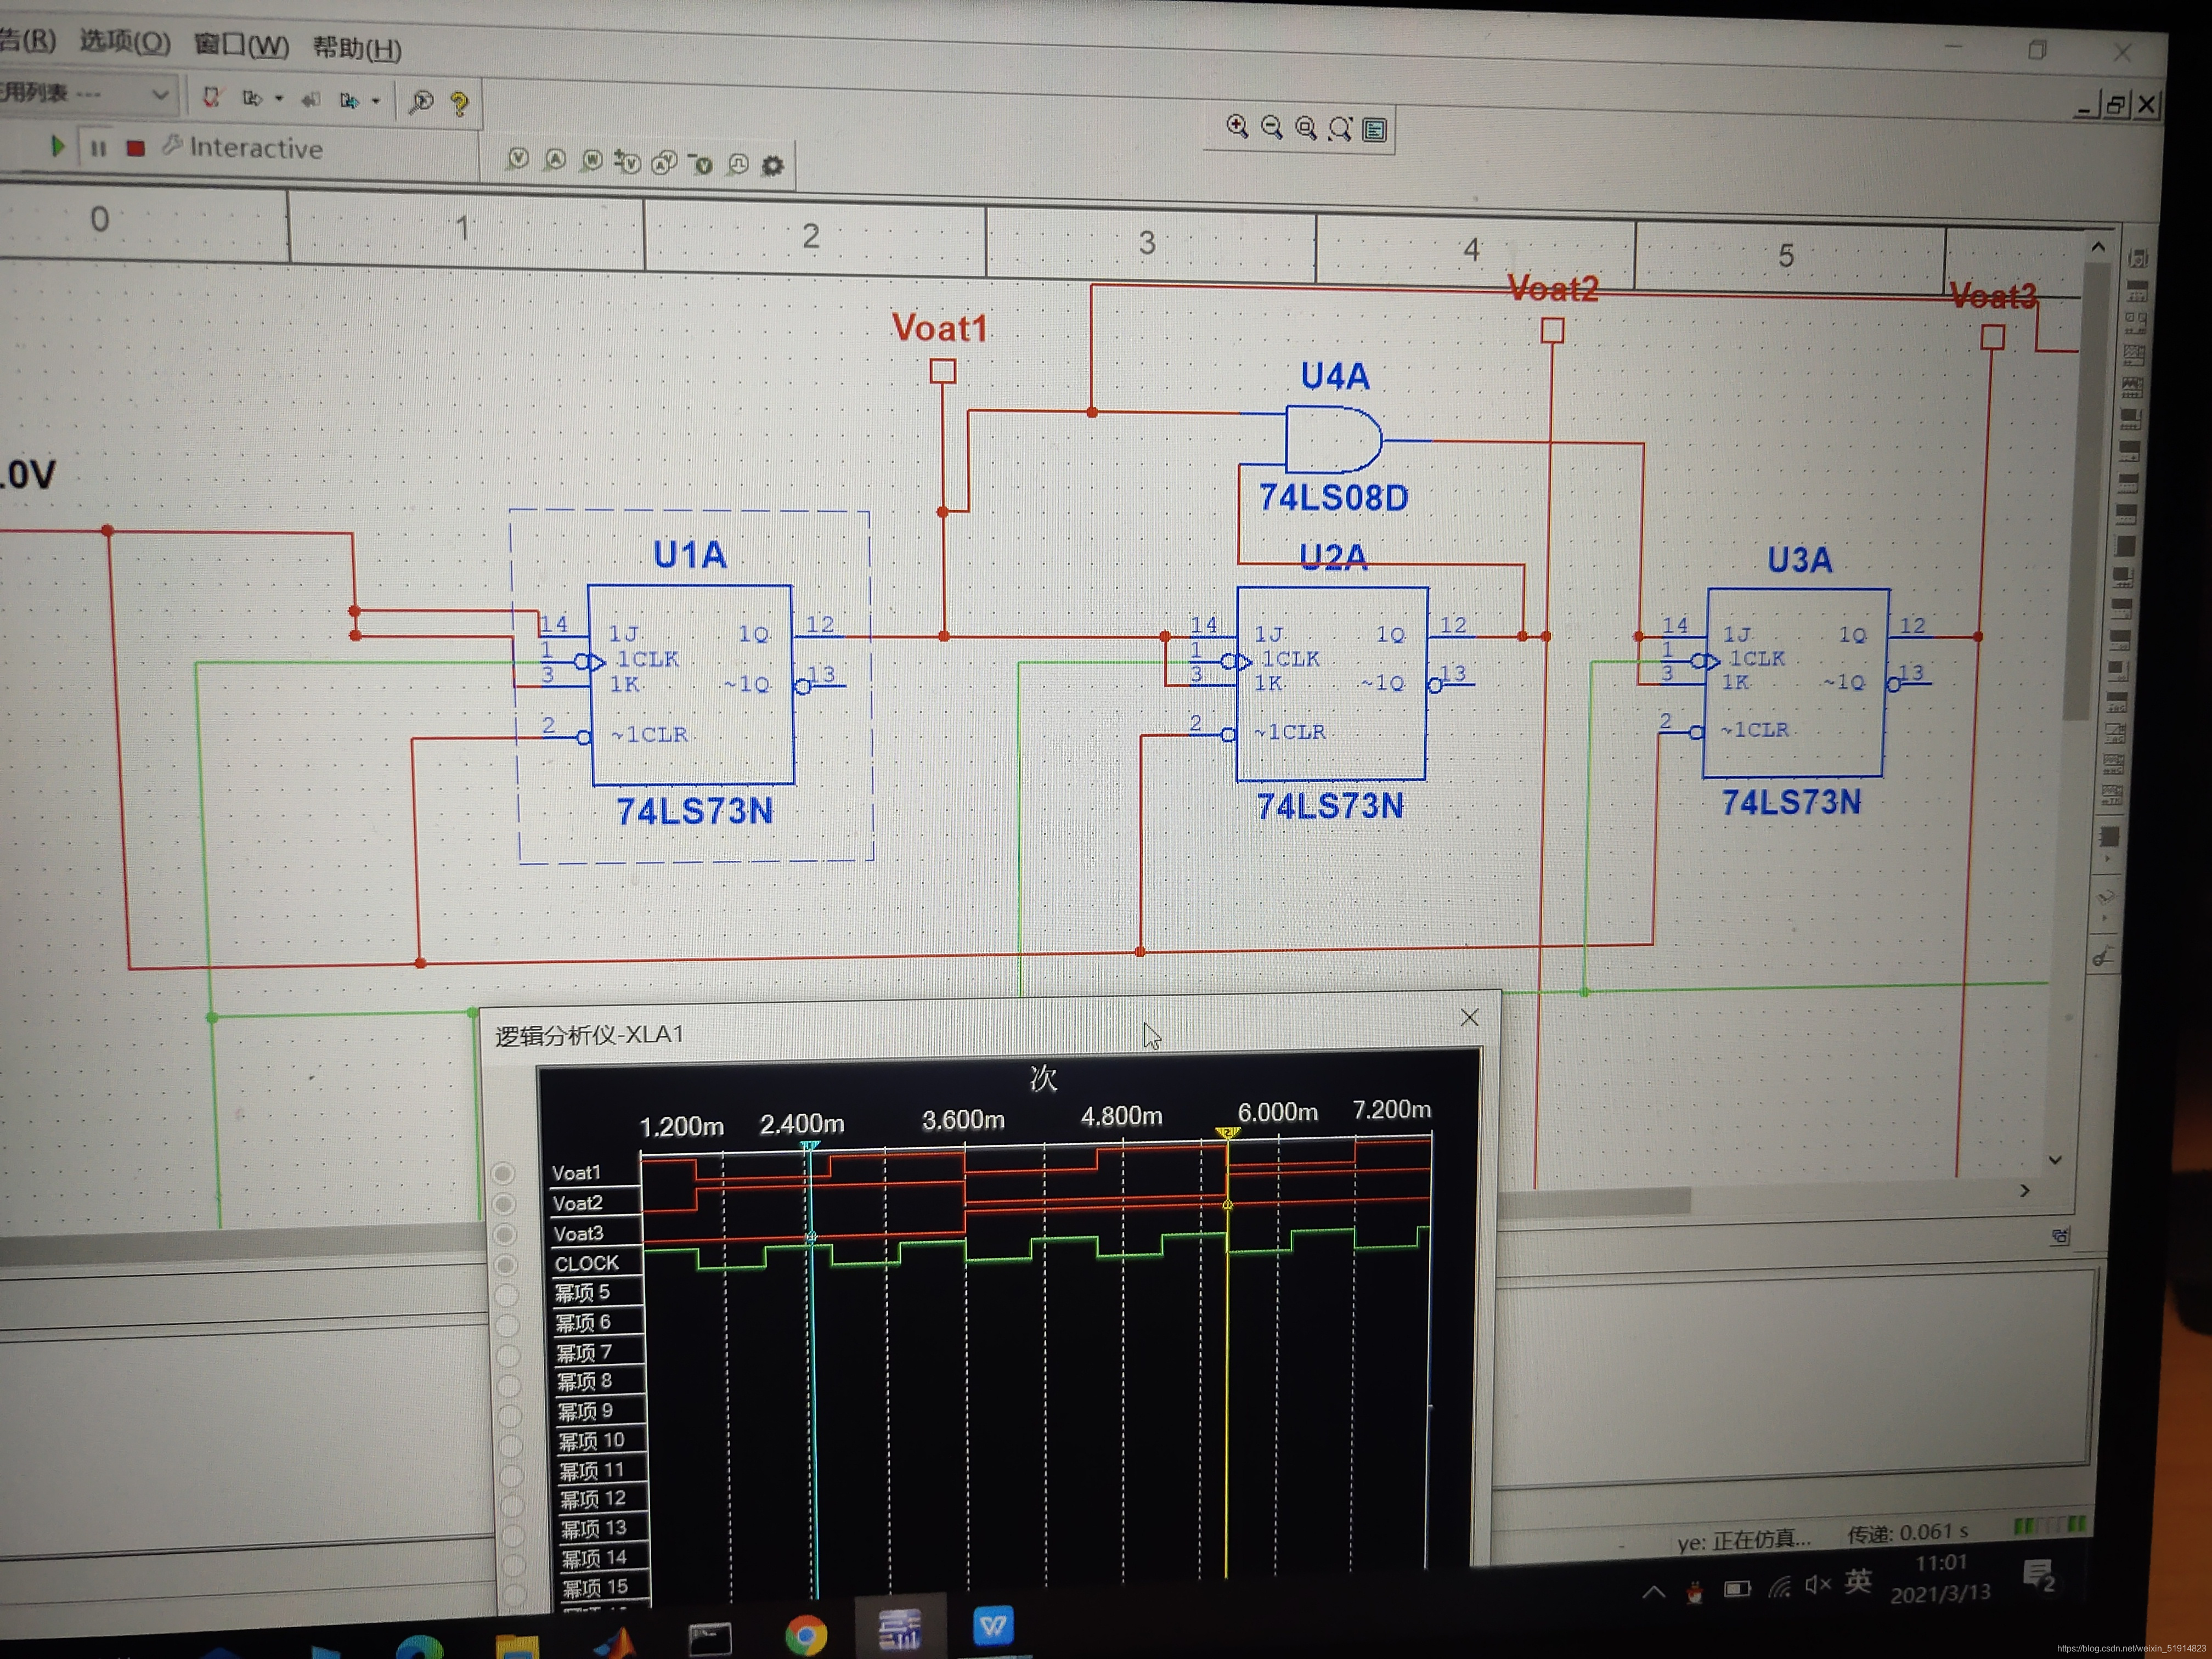The width and height of the screenshot is (2212, 1659).
Task: Expand forward annotate dropdown arrow
Action: pos(279,99)
